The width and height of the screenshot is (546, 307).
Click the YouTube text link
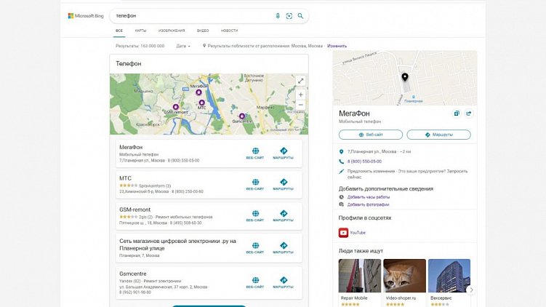(358, 233)
